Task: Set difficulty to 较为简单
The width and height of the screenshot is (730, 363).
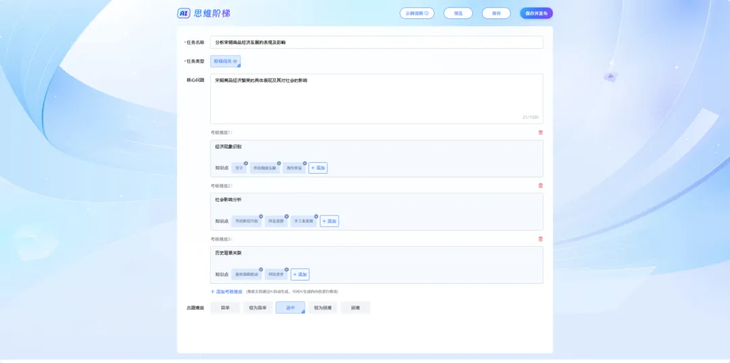Action: [x=258, y=308]
